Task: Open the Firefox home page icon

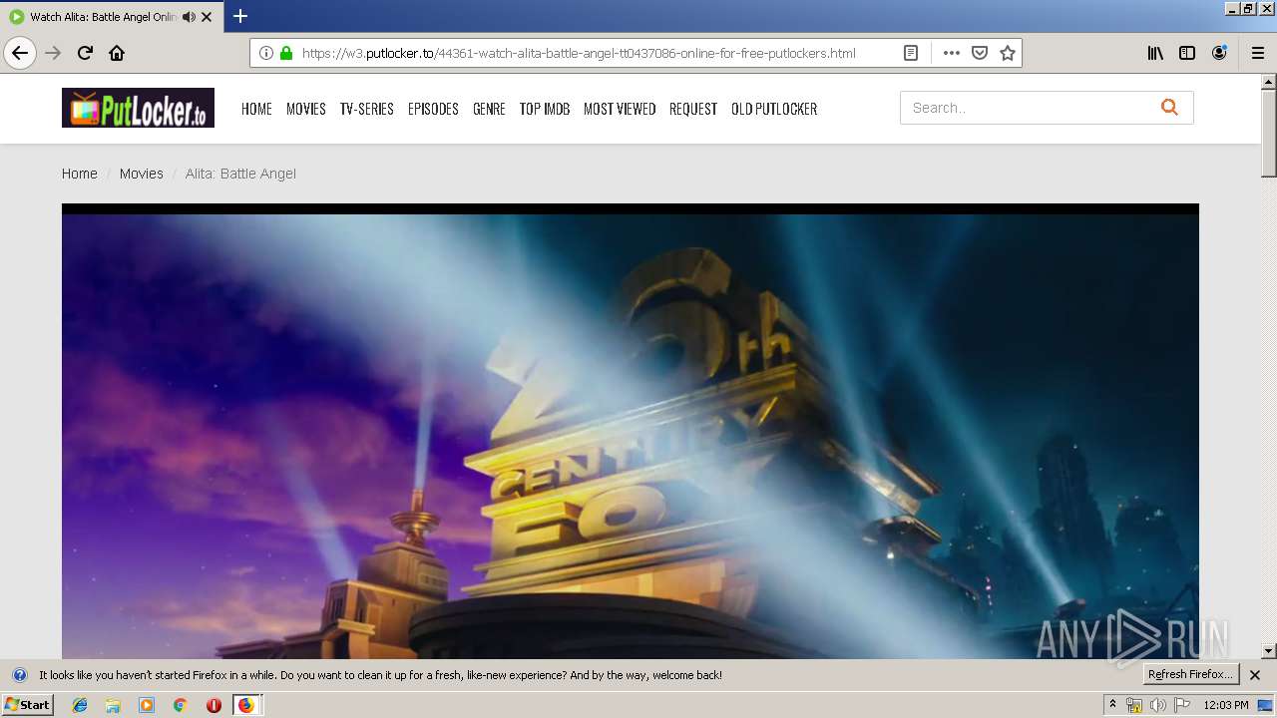Action: 117,53
